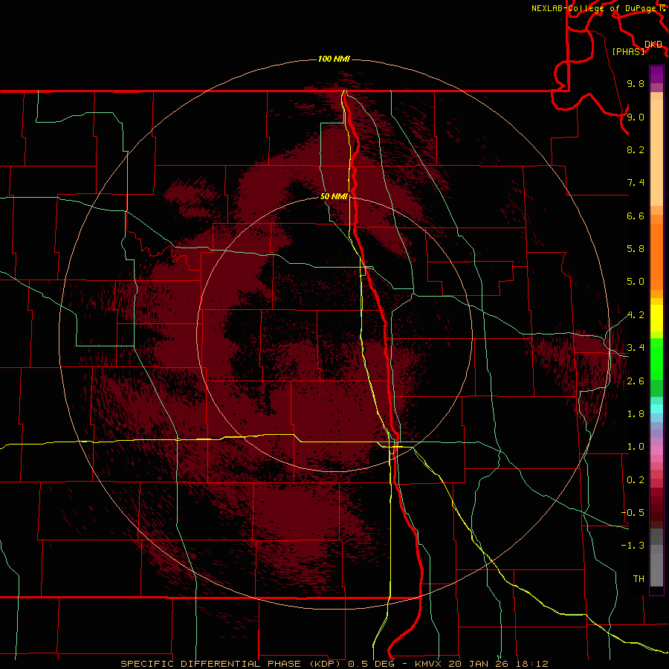The height and width of the screenshot is (669, 669).
Task: Click the SPECIFIC DIFFERENTIAL PHASE caption text
Action: tap(213, 664)
